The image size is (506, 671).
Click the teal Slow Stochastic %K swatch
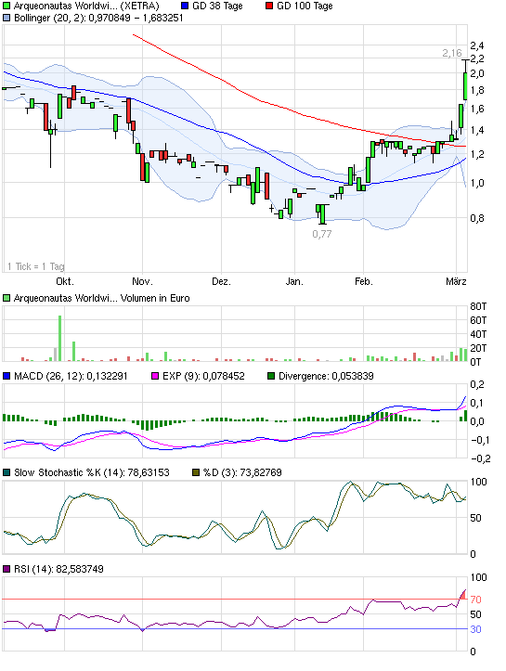[x=6, y=473]
